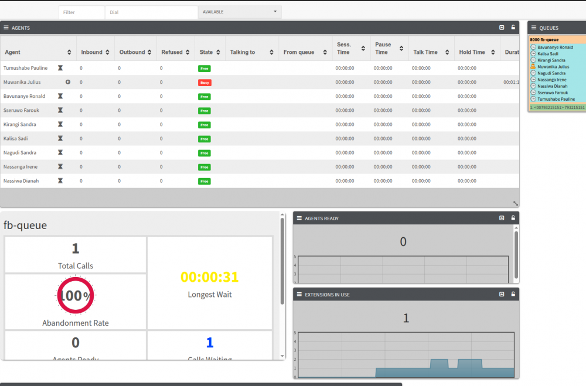Open the Extensions In Use panel menu
This screenshot has width=586, height=386.
click(299, 295)
